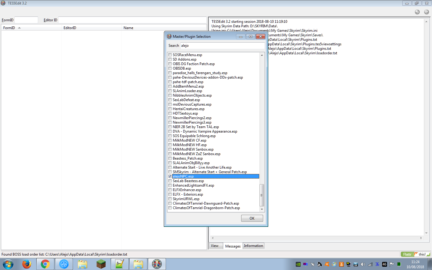
Task: Open Minecraft from the taskbar
Action: tap(101, 264)
